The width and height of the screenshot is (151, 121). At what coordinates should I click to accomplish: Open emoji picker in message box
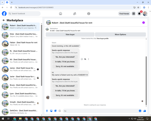pos(140,111)
